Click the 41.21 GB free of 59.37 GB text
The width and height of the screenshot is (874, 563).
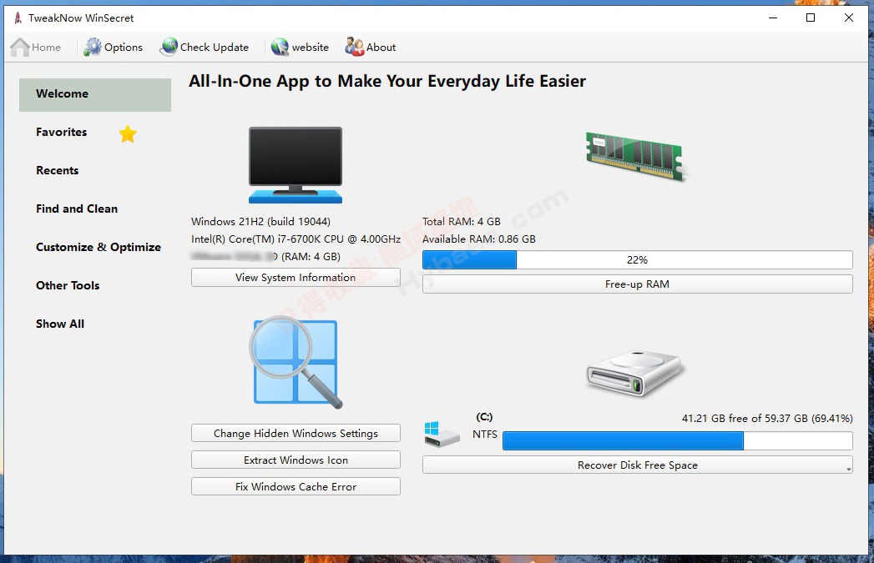click(x=767, y=418)
